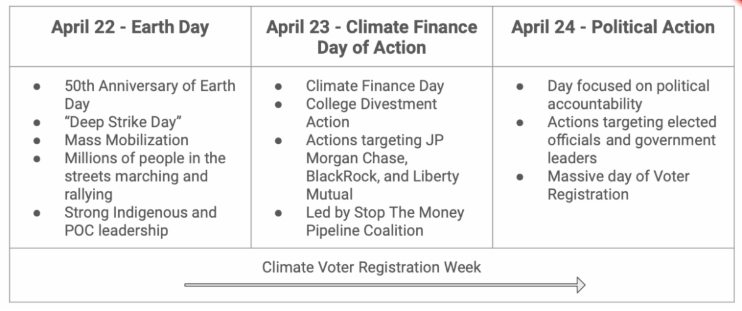
Task: Click the BlackRock, and Liberty line
Action: click(382, 176)
